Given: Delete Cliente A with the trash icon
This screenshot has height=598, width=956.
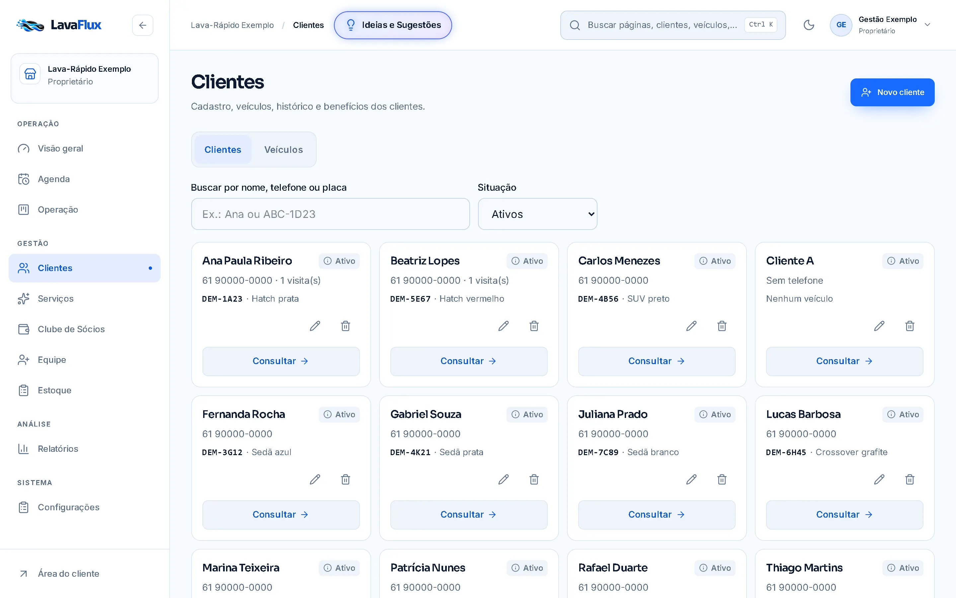Looking at the screenshot, I should [910, 326].
